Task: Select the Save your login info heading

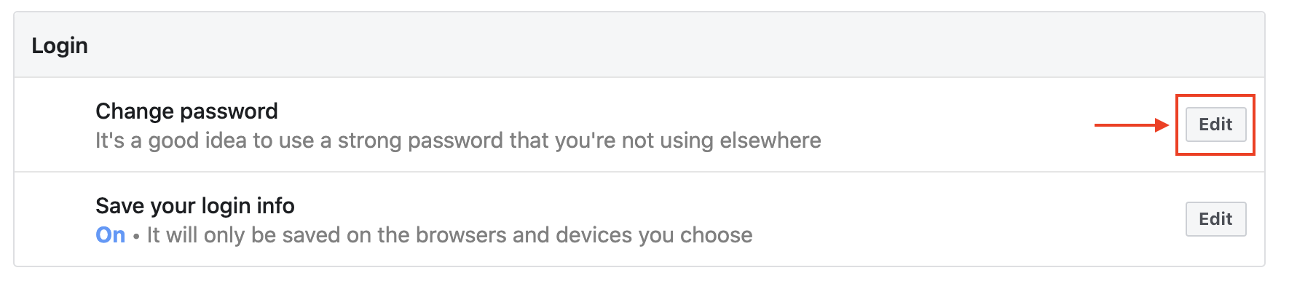Action: (x=195, y=206)
